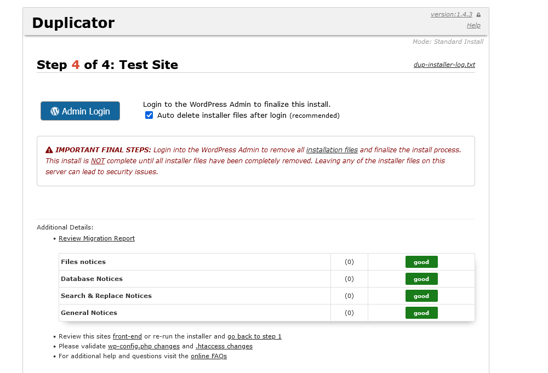The height and width of the screenshot is (373, 548).
Task: Click the Admin Login button
Action: pyautogui.click(x=80, y=111)
